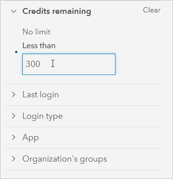The height and width of the screenshot is (179, 173).
Task: Collapse the Credits remaining chevron
Action: (x=14, y=11)
